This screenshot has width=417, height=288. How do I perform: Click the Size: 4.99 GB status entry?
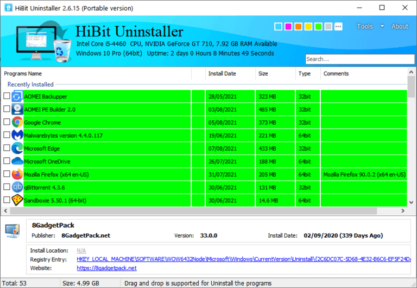pos(80,283)
